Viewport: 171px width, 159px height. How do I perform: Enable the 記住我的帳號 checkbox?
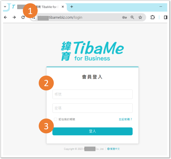coord(55,119)
